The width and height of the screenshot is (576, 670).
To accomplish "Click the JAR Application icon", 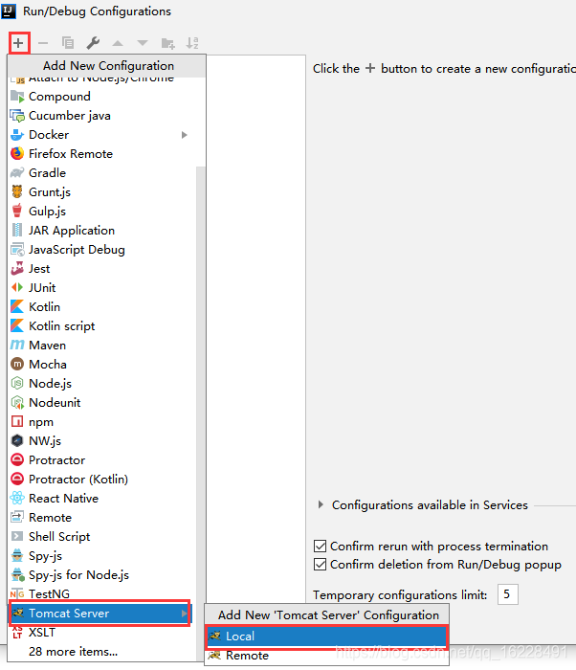I will (17, 231).
